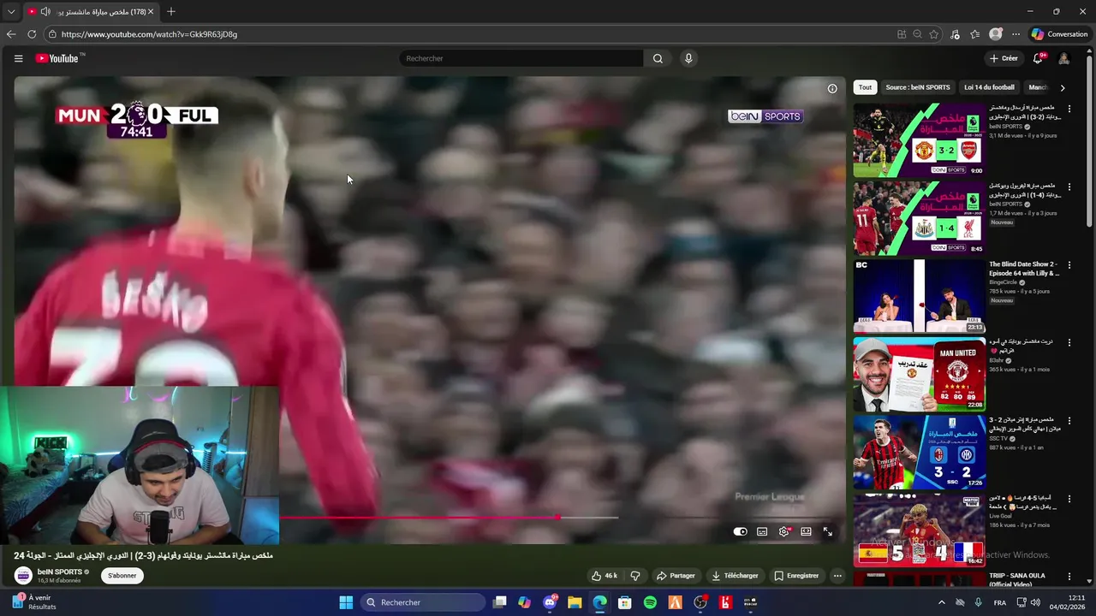Open options for Blind Date Show video
Viewport: 1096px width, 616px height.
(x=1069, y=265)
